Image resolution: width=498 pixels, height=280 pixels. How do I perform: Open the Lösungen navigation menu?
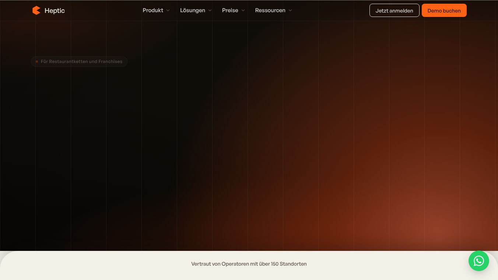193,10
